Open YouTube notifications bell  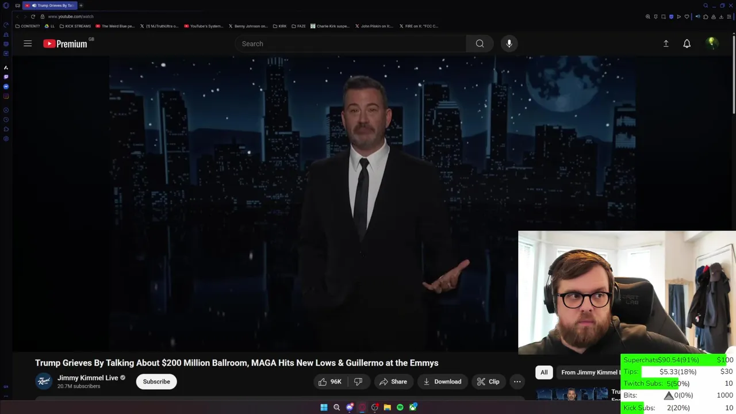[x=687, y=44]
